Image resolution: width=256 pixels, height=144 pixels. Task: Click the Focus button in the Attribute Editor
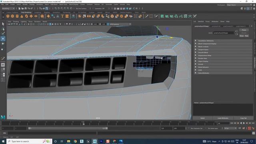click(244, 30)
